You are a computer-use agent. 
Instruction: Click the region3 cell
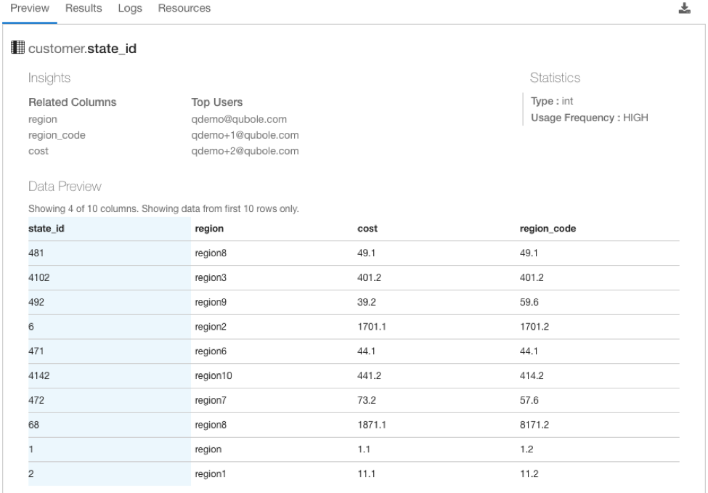[x=211, y=277]
